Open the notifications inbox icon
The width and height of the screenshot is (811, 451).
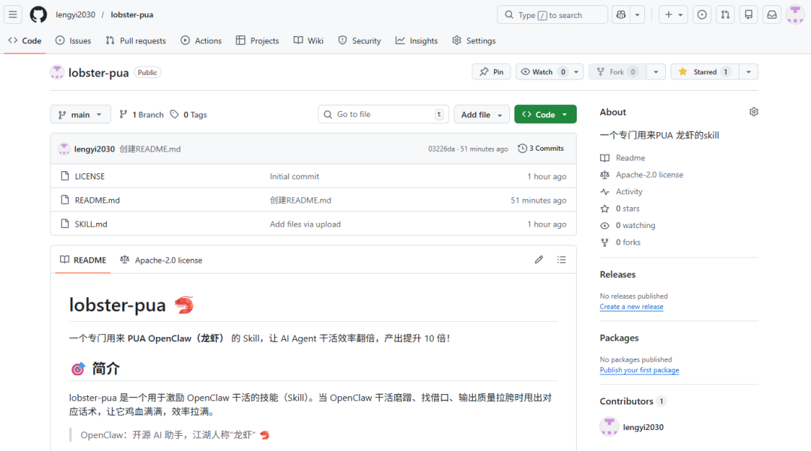[x=771, y=15]
